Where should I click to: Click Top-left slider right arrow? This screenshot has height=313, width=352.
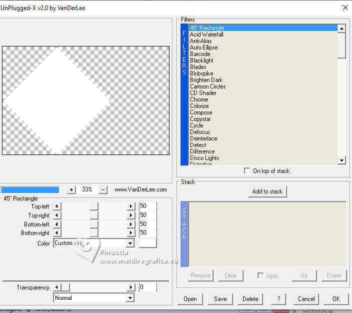pos(131,206)
